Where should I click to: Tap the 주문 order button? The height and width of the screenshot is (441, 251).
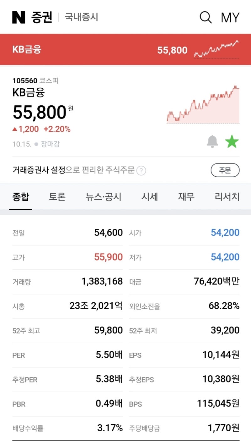(225, 170)
